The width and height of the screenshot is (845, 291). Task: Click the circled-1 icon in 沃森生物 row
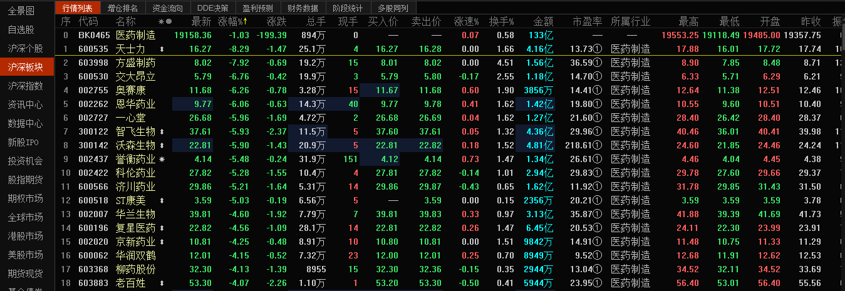598,145
